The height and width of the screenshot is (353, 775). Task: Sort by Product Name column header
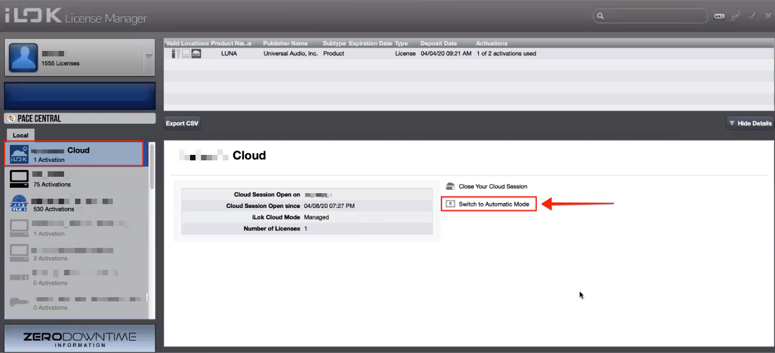pyautogui.click(x=231, y=43)
